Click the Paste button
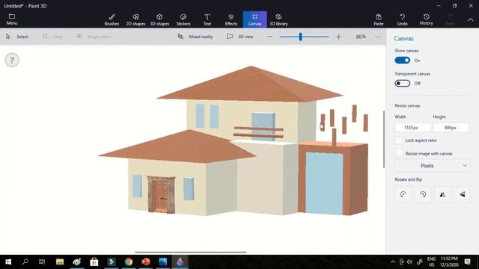Image resolution: width=479 pixels, height=269 pixels. click(x=379, y=19)
